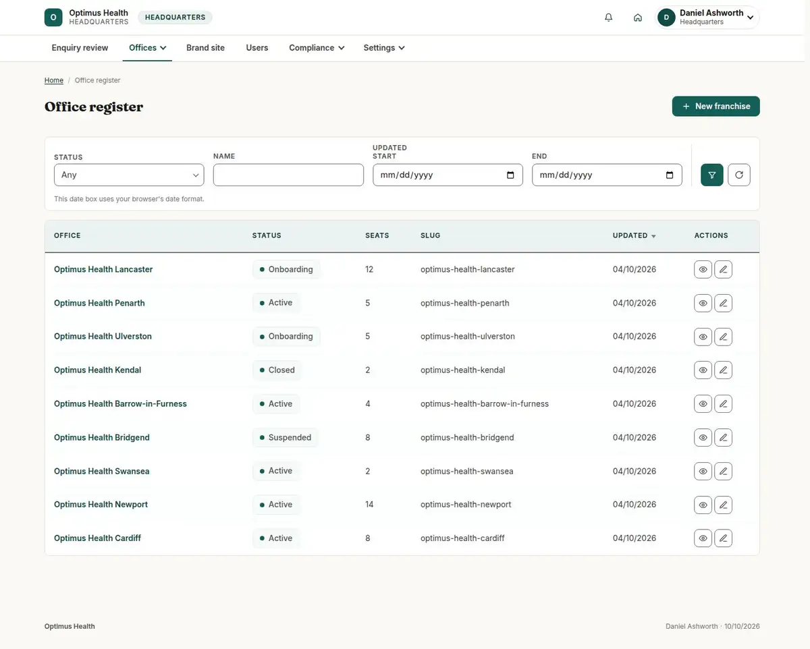810x649 pixels.
Task: Edit Optimus Health Penarth with pencil icon
Action: click(723, 303)
